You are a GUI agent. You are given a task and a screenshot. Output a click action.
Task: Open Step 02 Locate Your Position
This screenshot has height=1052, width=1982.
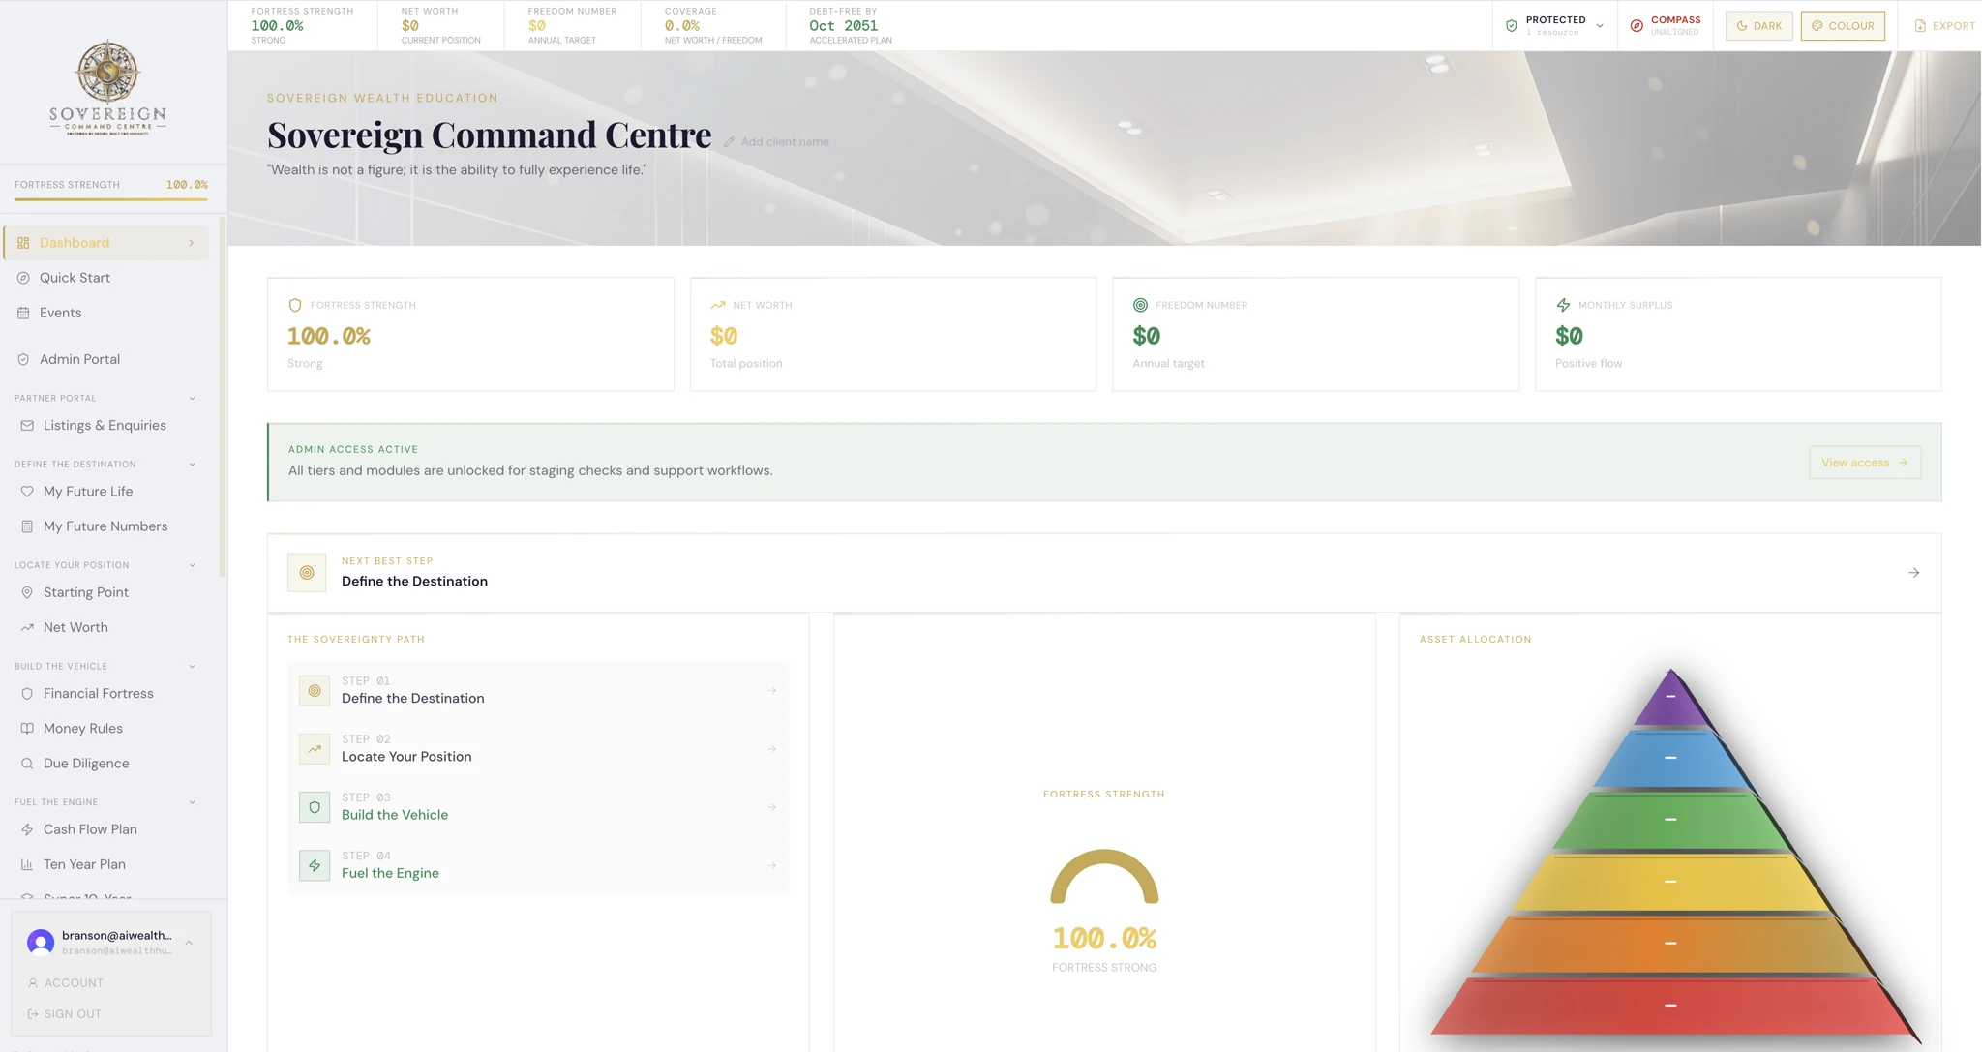[x=538, y=749]
